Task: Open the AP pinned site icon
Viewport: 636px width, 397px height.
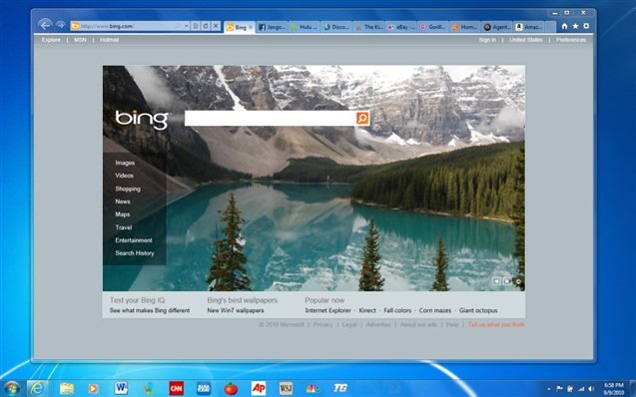Action: point(259,388)
